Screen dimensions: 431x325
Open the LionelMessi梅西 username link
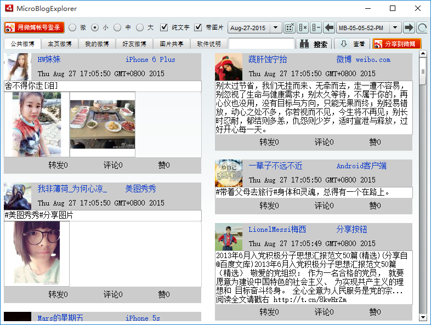[277, 229]
